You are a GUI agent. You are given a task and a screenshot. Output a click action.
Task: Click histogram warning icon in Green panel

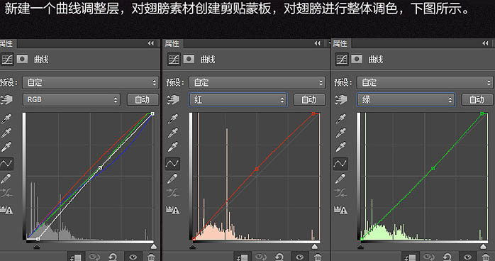(x=340, y=209)
